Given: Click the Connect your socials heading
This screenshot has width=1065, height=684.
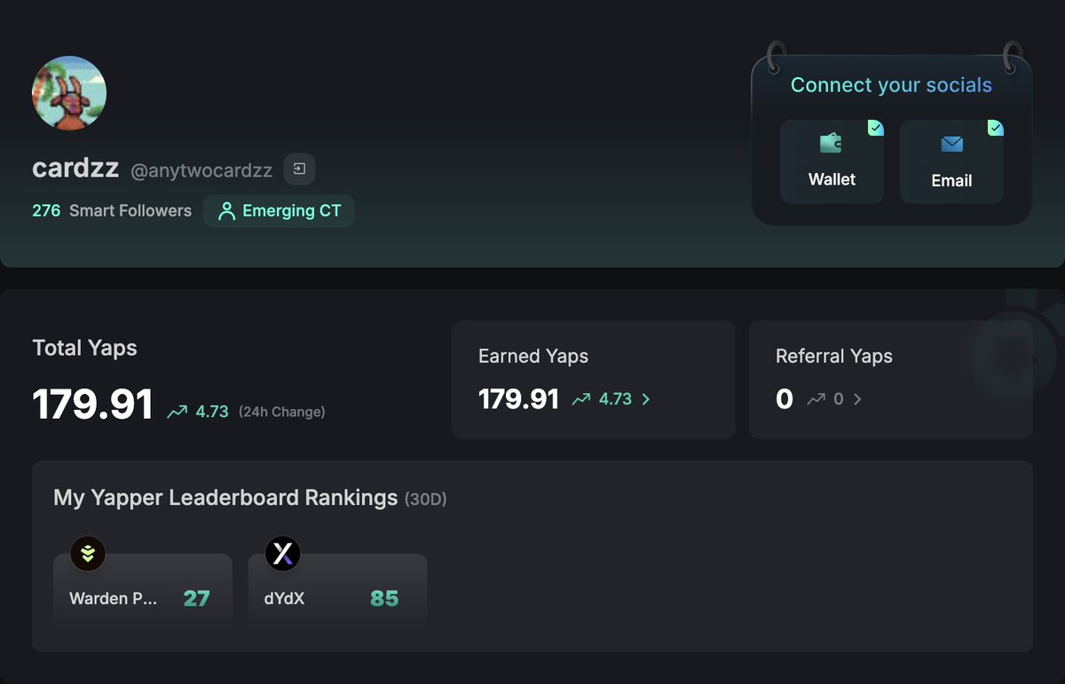Looking at the screenshot, I should (891, 85).
